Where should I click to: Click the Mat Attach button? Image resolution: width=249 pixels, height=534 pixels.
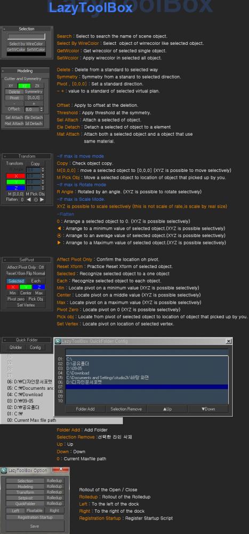[14, 123]
